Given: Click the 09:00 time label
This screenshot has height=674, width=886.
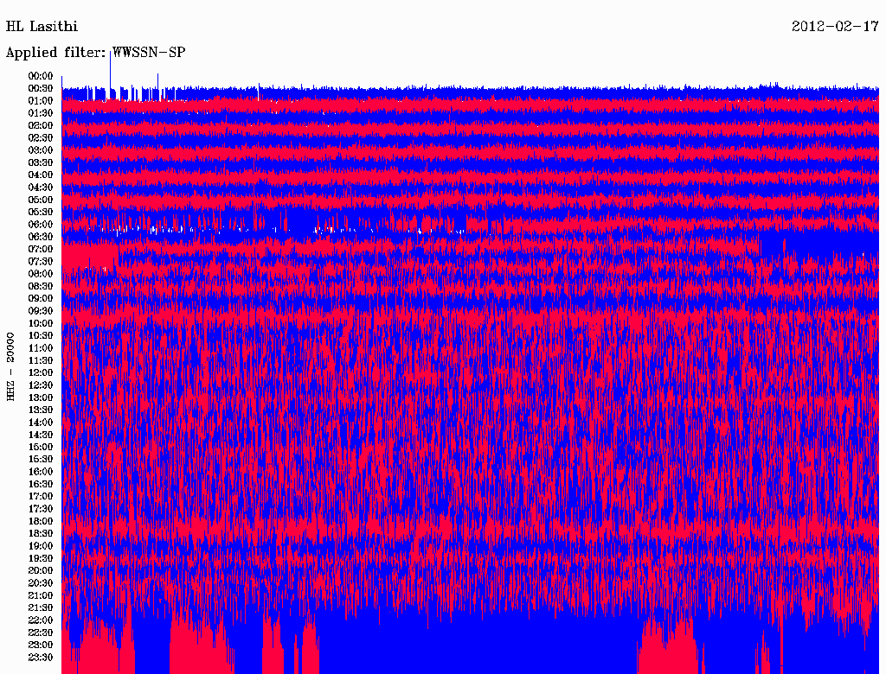Looking at the screenshot, I should [x=41, y=299].
